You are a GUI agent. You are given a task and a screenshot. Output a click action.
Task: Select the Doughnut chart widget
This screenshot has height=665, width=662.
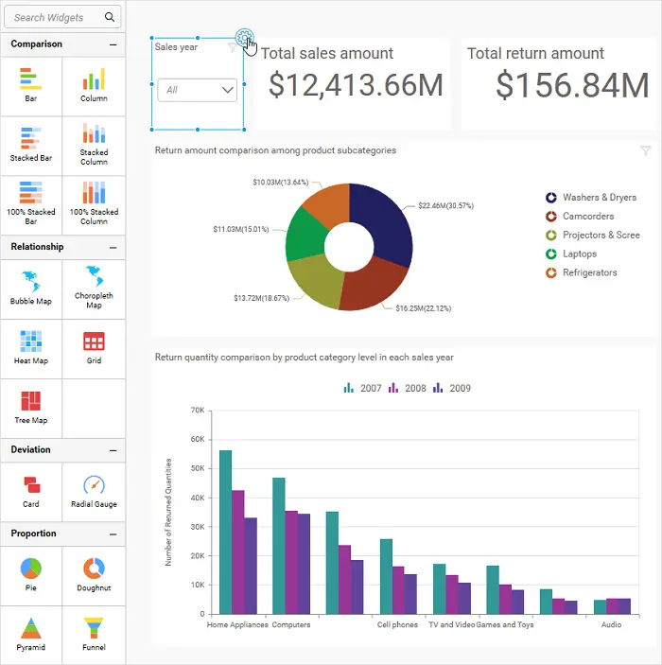tap(94, 573)
